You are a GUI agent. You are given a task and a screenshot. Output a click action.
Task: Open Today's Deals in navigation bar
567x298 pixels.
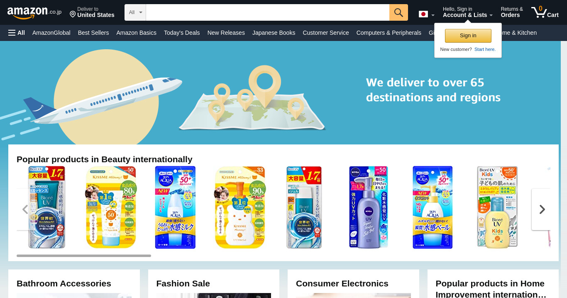pyautogui.click(x=182, y=33)
